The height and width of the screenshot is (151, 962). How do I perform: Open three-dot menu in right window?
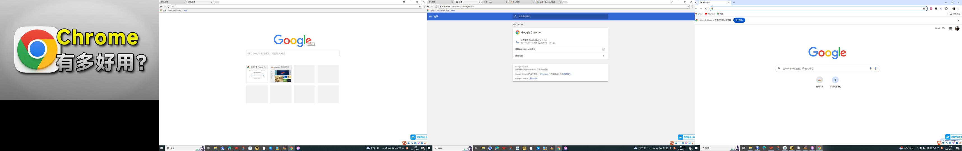[959, 8]
